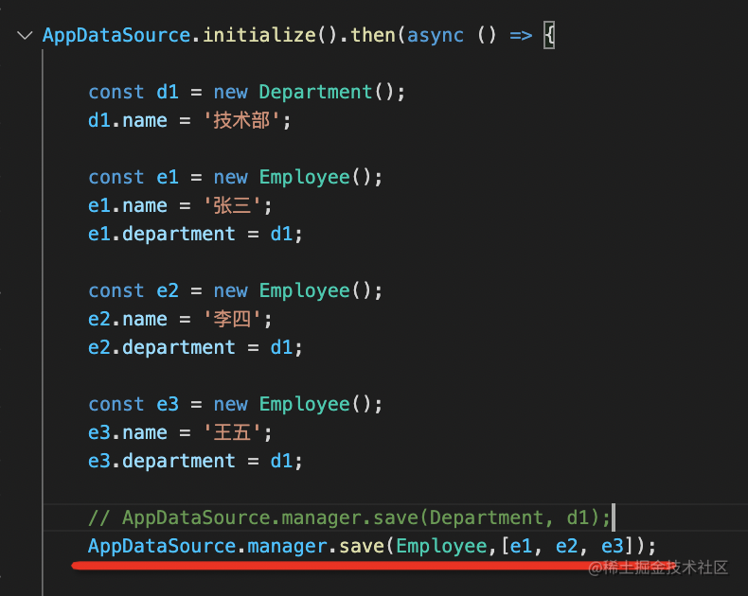Click the AppDataSource.initialize().then line

pos(298,35)
